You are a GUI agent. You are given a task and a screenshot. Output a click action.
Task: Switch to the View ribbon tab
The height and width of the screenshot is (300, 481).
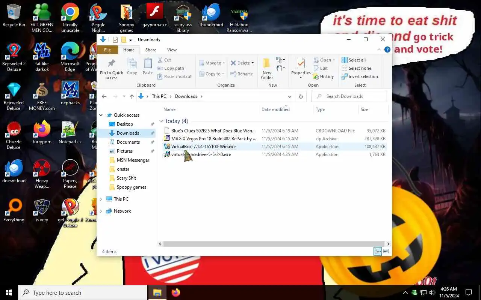(x=172, y=50)
